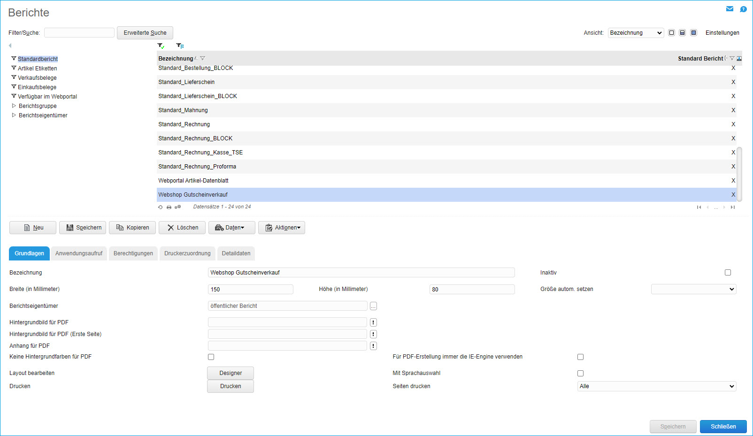Click into the Filter/Suche input field
Image resolution: width=753 pixels, height=436 pixels.
tap(79, 33)
